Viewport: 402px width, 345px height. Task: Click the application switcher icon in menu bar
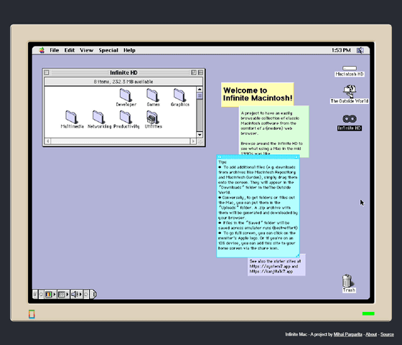360,50
